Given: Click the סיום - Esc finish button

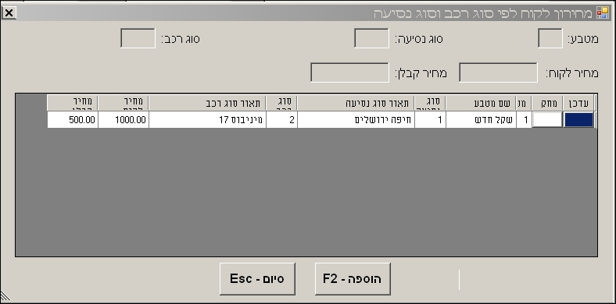Looking at the screenshot, I should 257,279.
